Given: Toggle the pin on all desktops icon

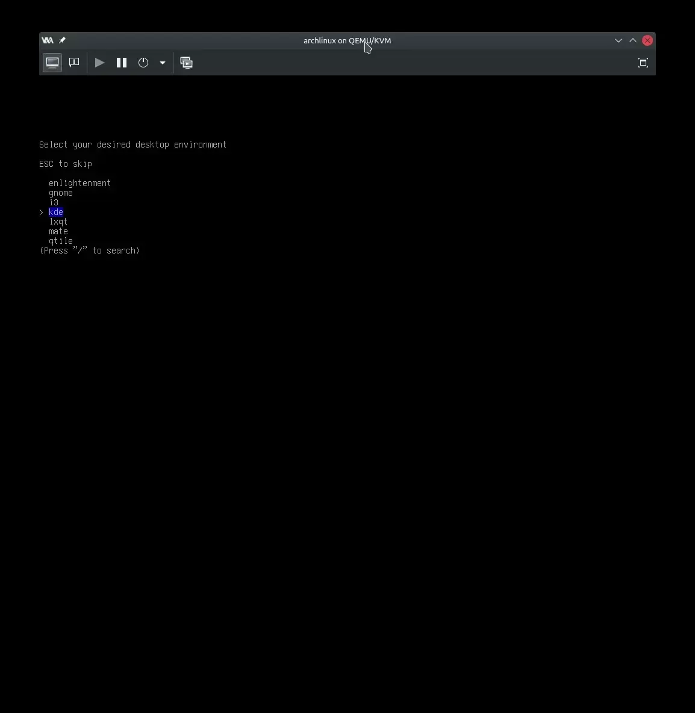Looking at the screenshot, I should 62,40.
